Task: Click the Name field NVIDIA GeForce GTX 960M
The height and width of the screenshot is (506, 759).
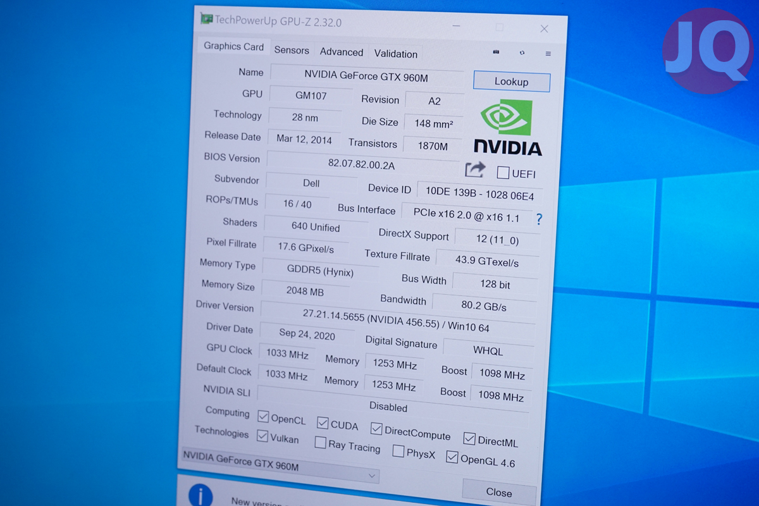Action: pyautogui.click(x=367, y=76)
